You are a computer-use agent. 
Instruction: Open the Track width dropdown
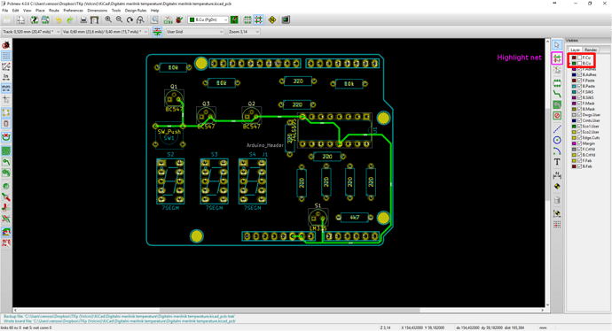point(31,32)
